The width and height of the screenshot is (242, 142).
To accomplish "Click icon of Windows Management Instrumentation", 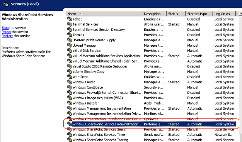I will (70, 108).
